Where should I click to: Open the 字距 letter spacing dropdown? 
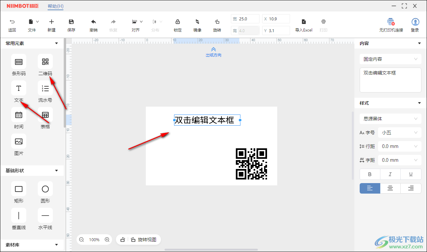tap(400, 160)
